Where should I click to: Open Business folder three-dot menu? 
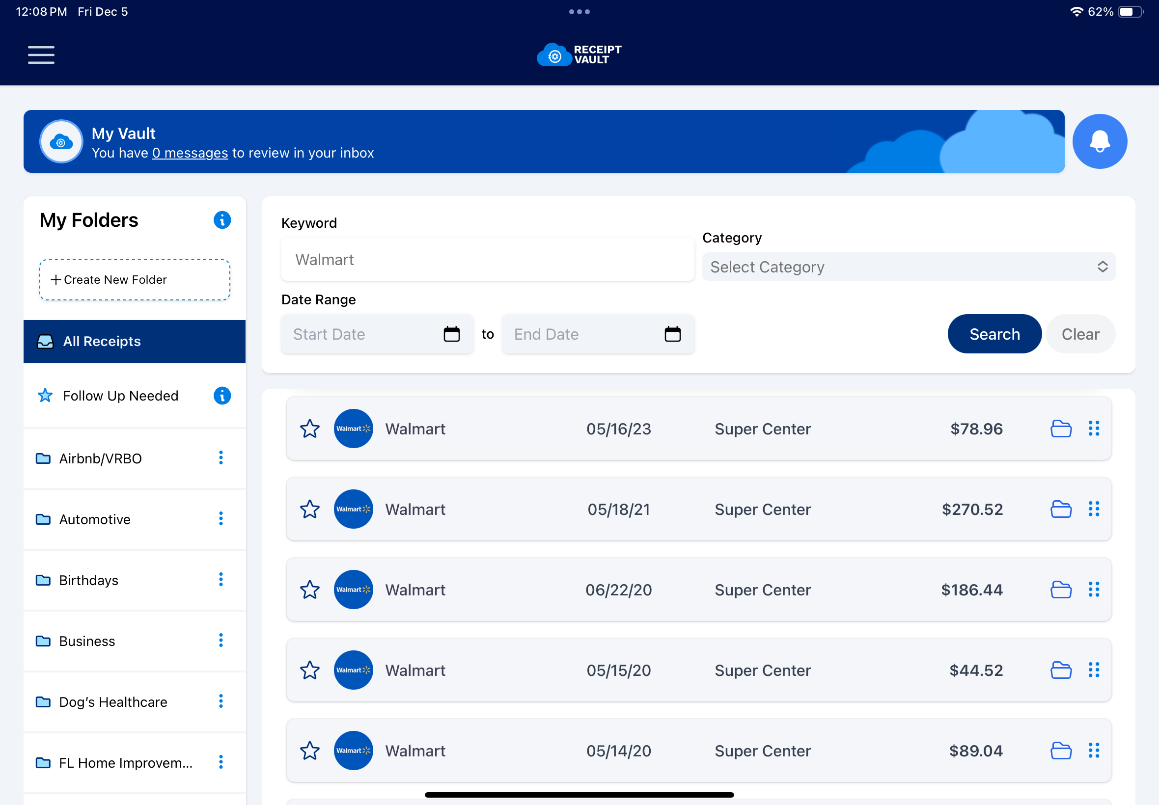coord(221,641)
